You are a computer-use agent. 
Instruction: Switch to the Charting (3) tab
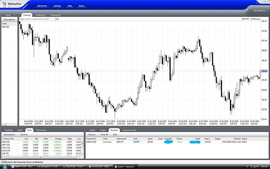[55, 15]
